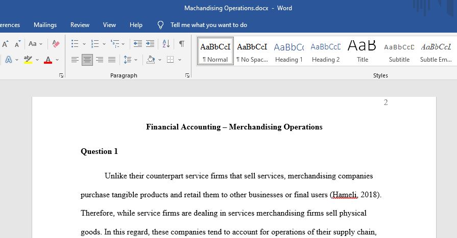Apply the Subtle Emphasis style
Image resolution: width=457 pixels, height=238 pixels.
[436, 51]
